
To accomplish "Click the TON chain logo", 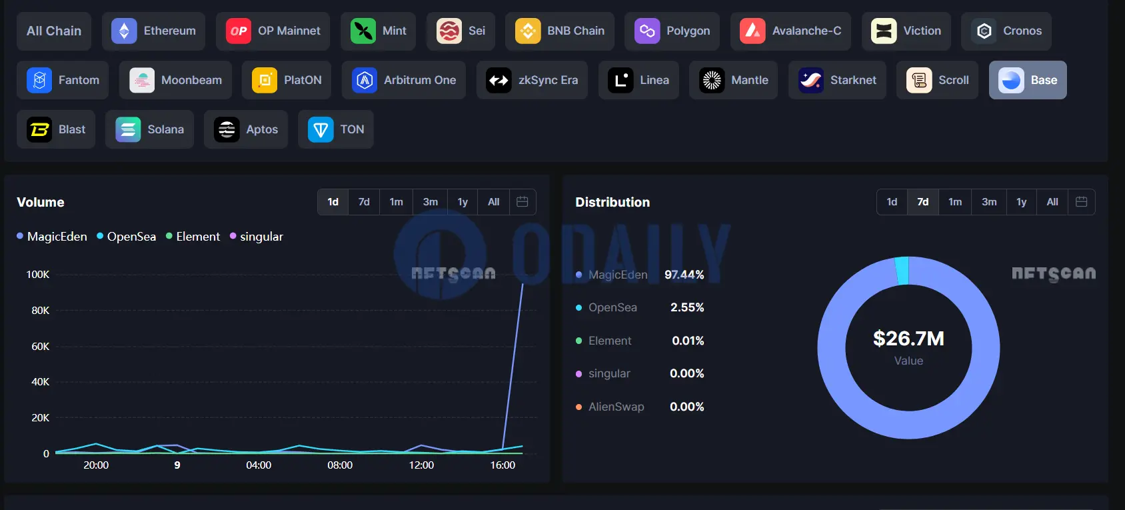I will point(321,129).
